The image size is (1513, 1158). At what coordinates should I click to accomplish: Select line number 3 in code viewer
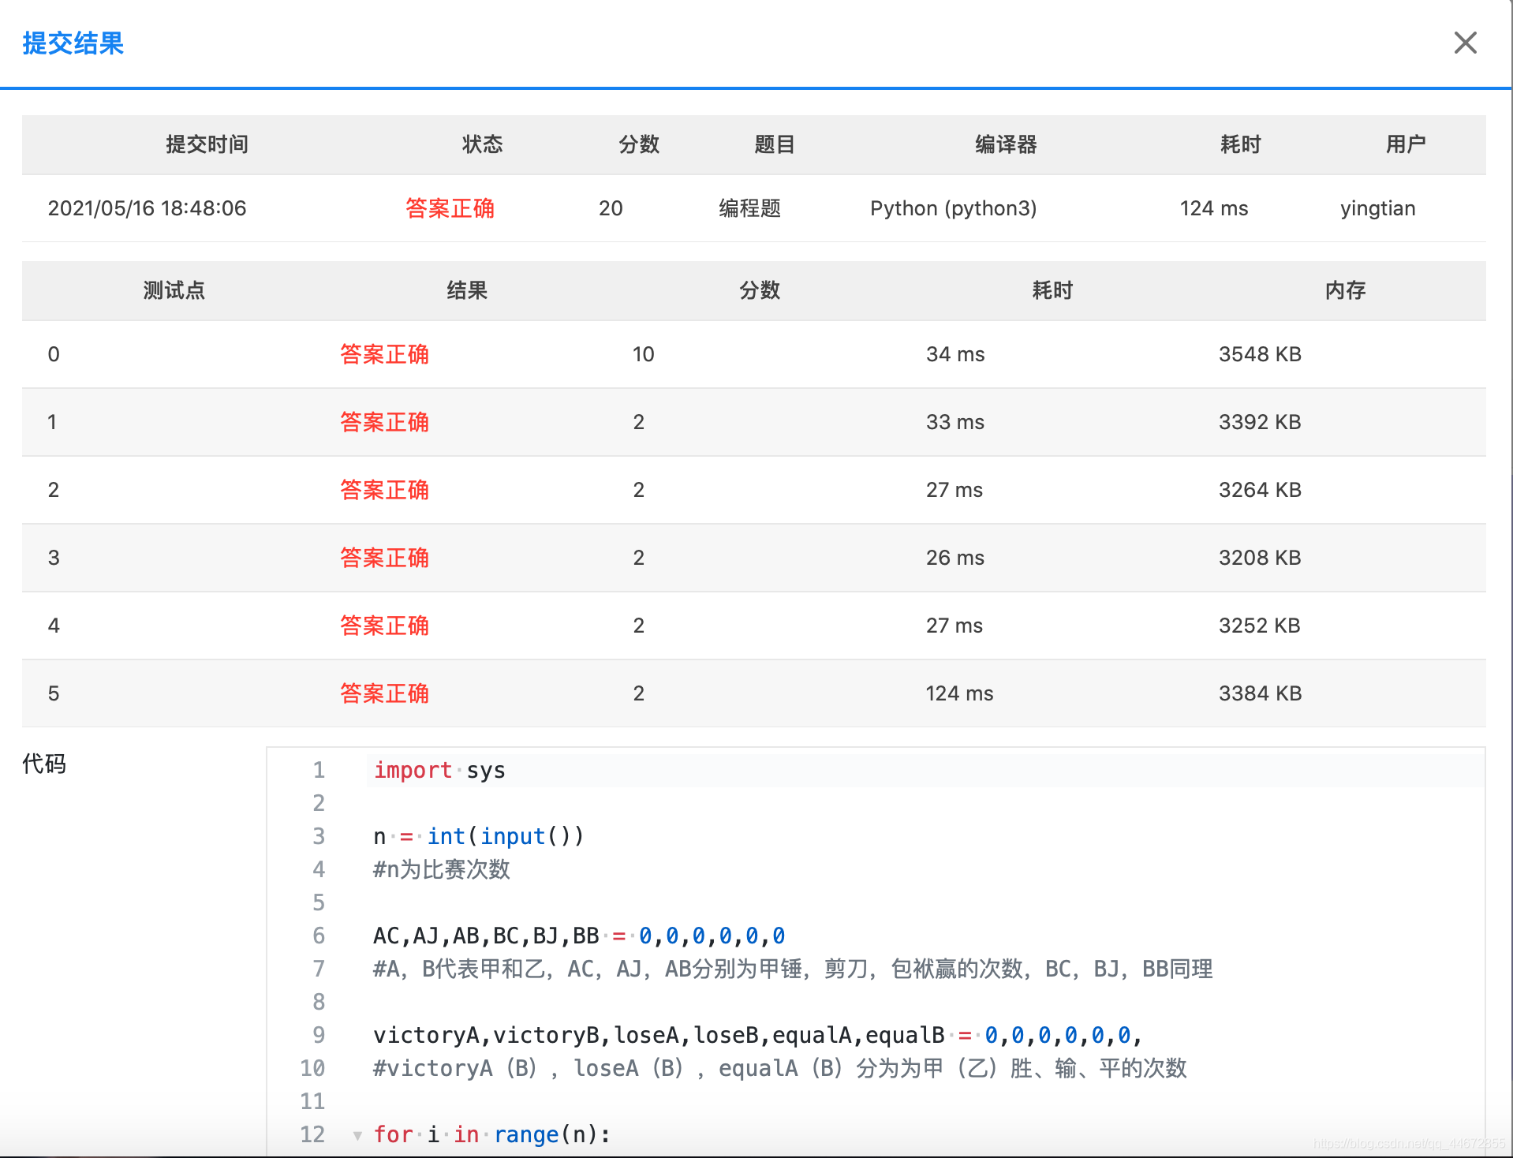point(319,836)
